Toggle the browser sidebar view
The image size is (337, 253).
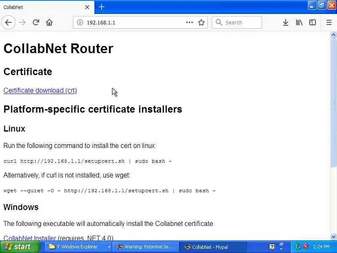(x=313, y=22)
